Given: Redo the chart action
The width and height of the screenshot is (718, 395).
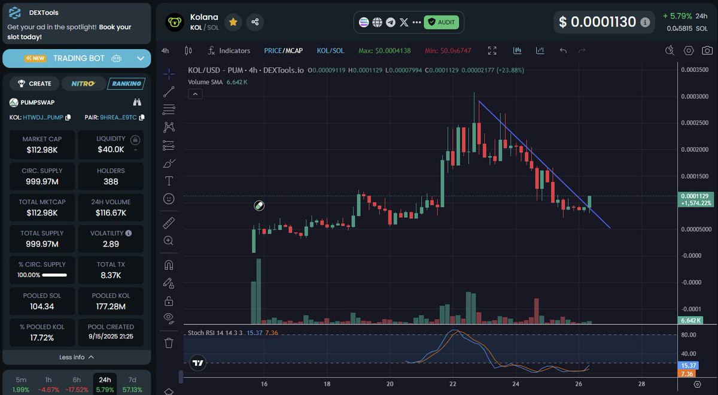Looking at the screenshot, I should (582, 51).
